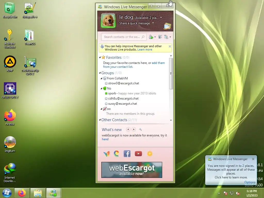Select the TeamOS folder icon
The image size is (264, 198).
tap(30, 37)
